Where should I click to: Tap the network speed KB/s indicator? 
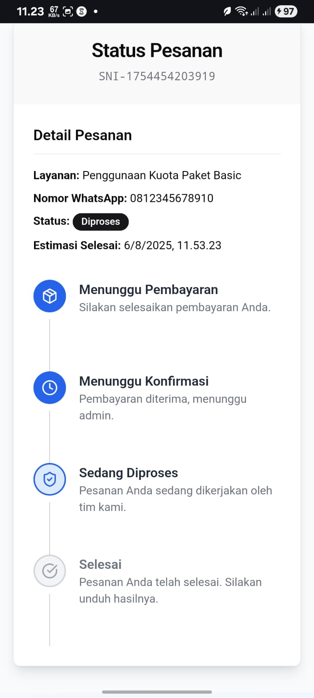pyautogui.click(x=54, y=11)
